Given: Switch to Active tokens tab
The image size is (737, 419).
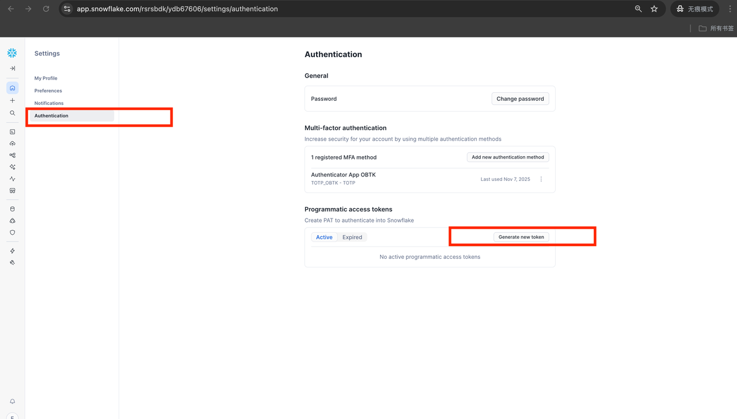Looking at the screenshot, I should tap(324, 237).
